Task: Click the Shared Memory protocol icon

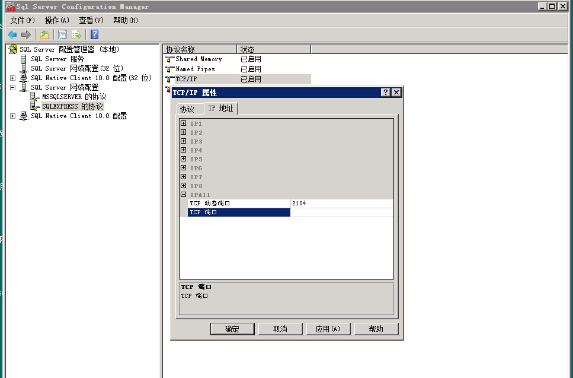Action: point(170,59)
